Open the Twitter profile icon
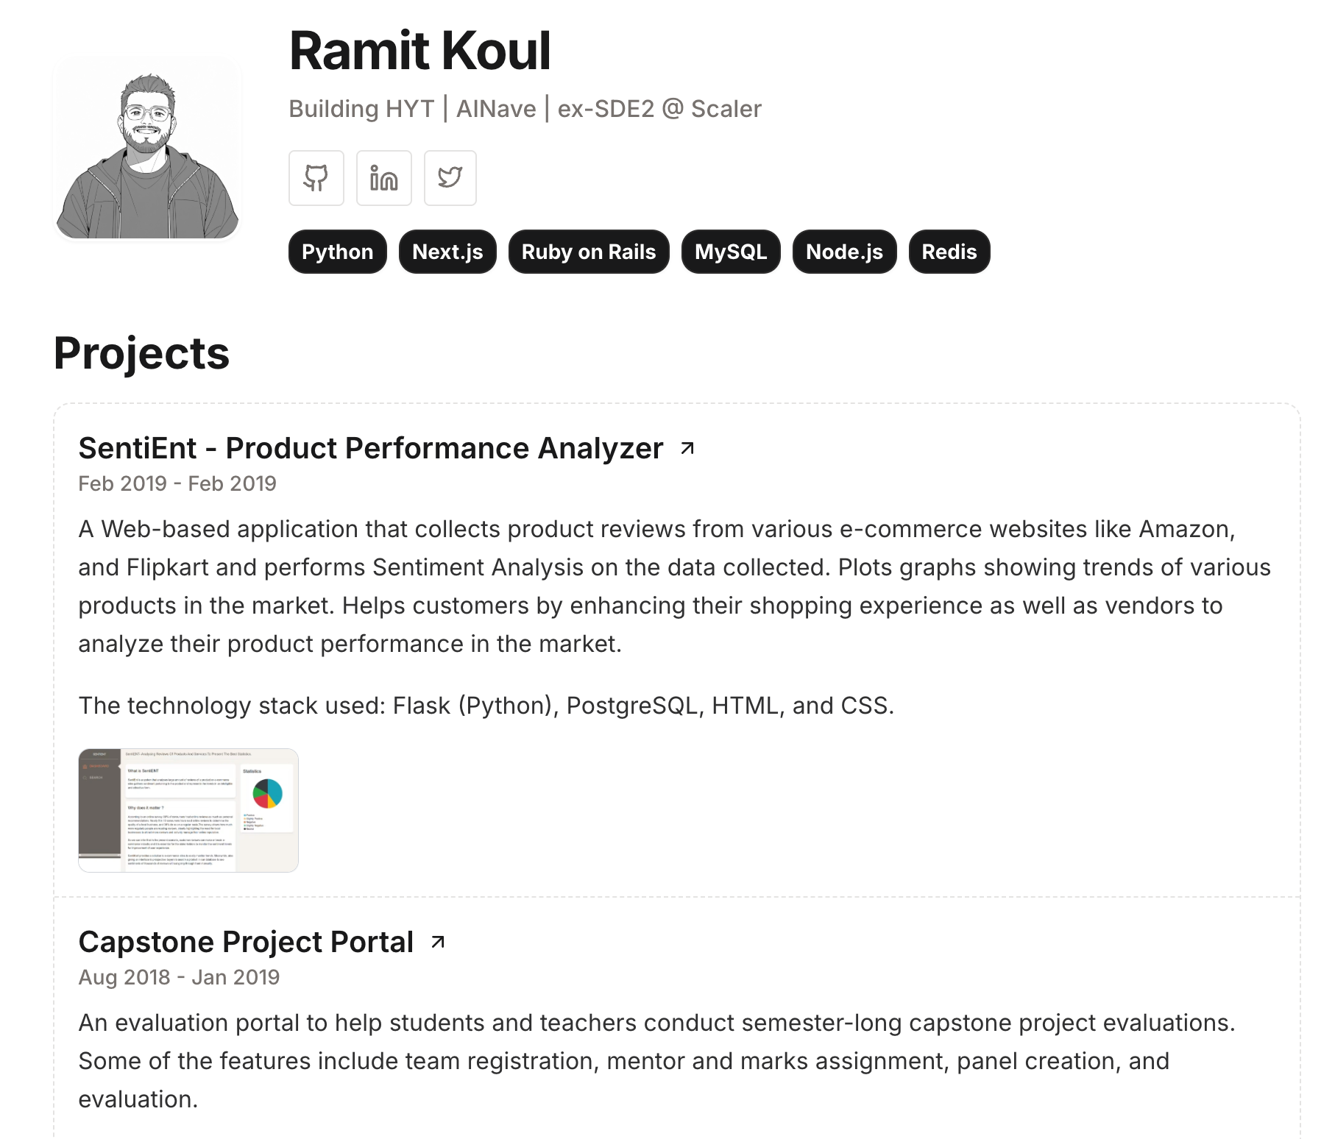 tap(450, 178)
